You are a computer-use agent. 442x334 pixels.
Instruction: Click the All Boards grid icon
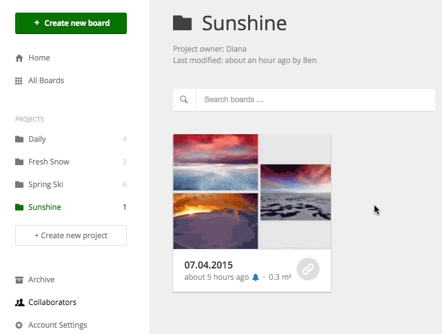point(18,81)
